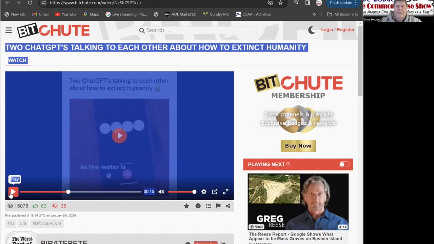The image size is (434, 244).
Task: Open browser side panel icon
Action: 308,3
